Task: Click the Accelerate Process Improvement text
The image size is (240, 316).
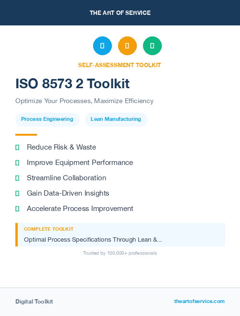Action: (80, 209)
